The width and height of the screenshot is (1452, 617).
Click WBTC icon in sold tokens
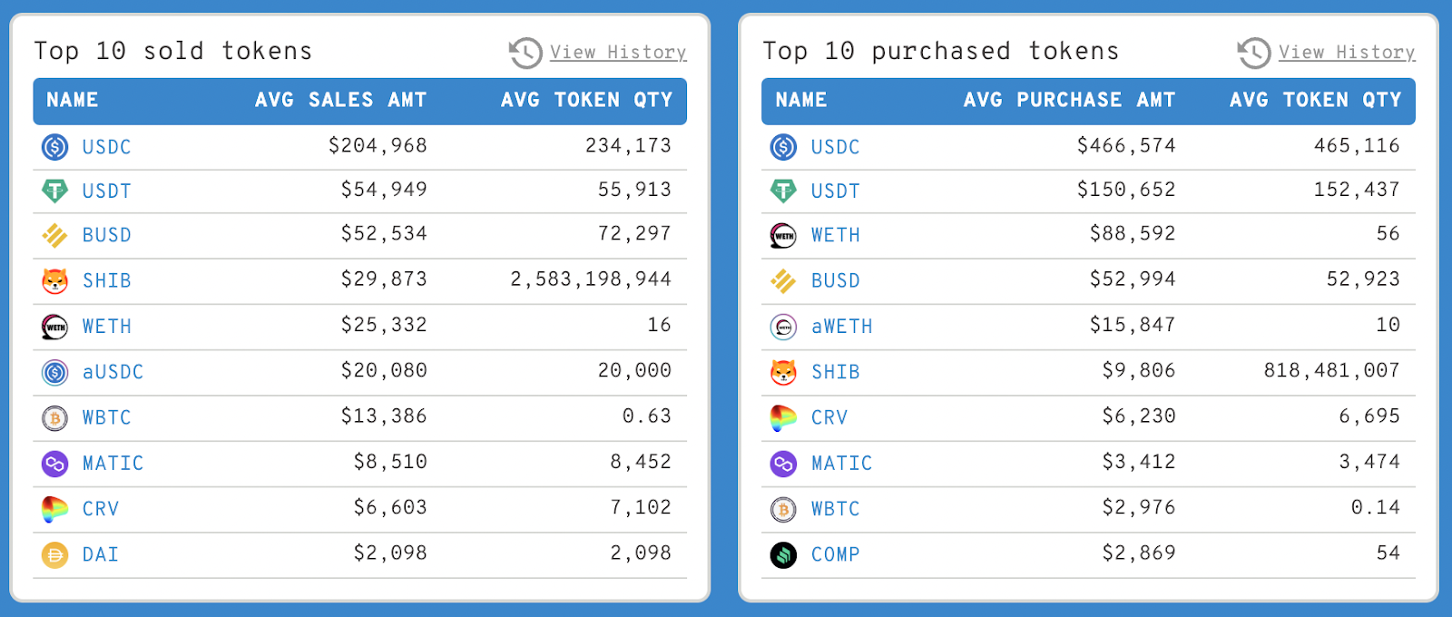point(55,417)
